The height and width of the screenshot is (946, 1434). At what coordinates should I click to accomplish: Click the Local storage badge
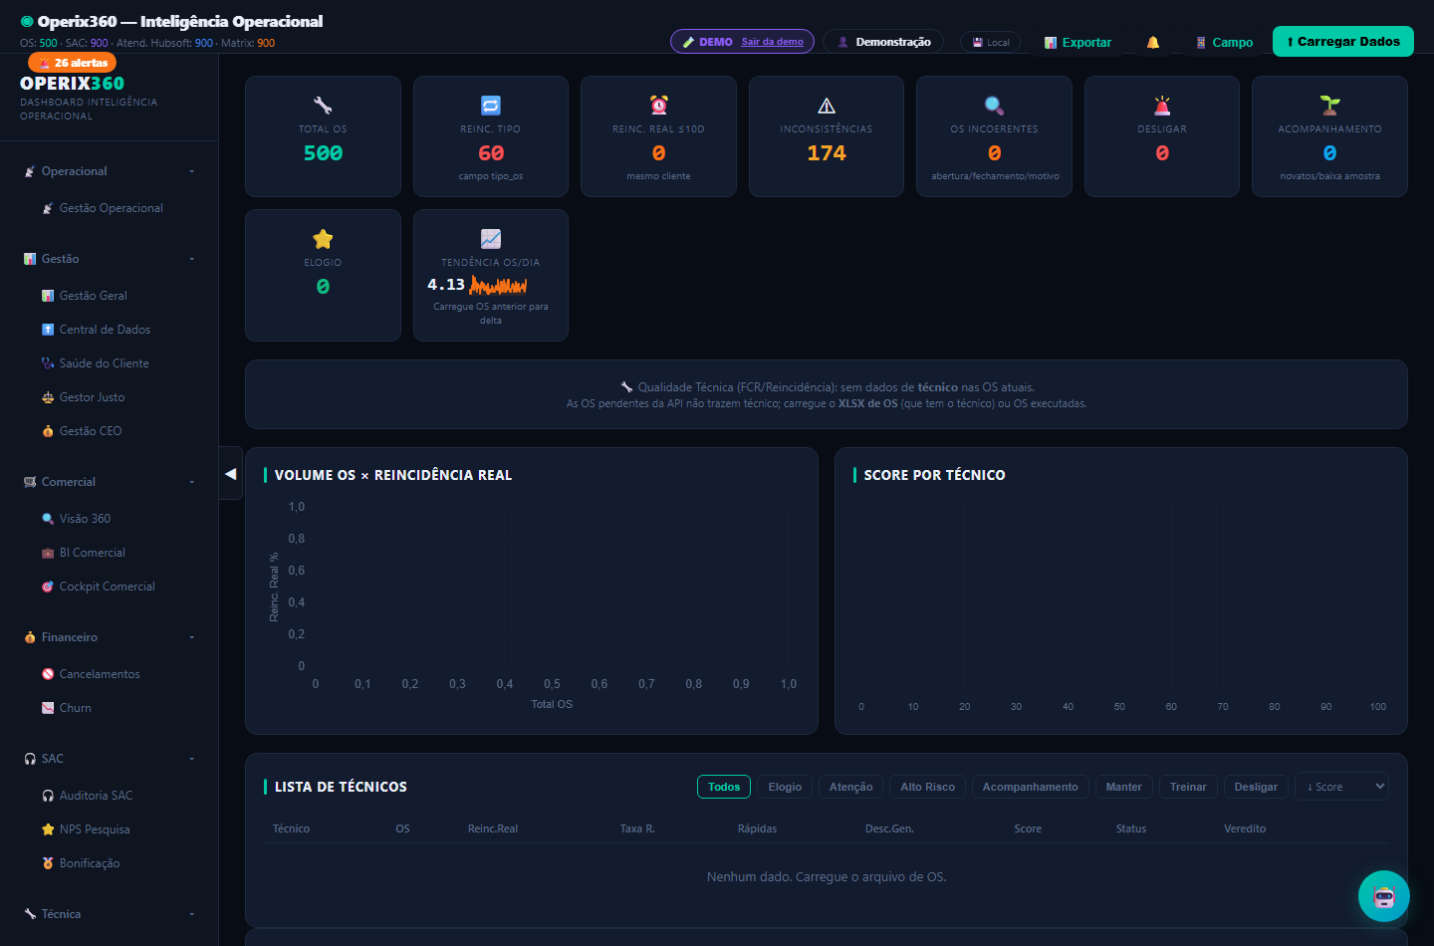click(991, 42)
